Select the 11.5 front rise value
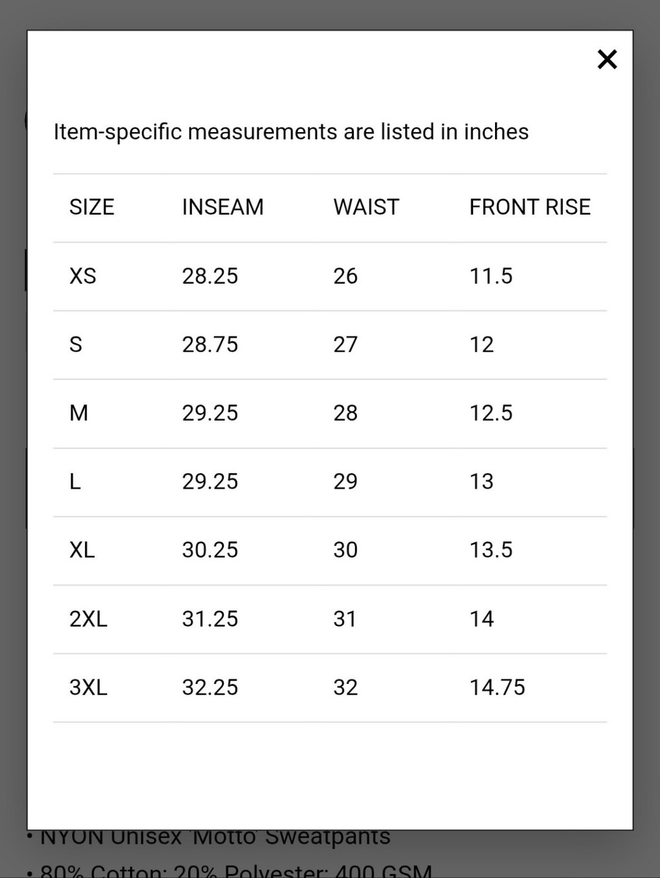The height and width of the screenshot is (878, 660). (x=491, y=276)
